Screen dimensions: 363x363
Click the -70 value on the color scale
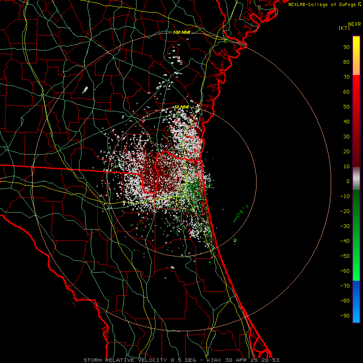(345, 286)
